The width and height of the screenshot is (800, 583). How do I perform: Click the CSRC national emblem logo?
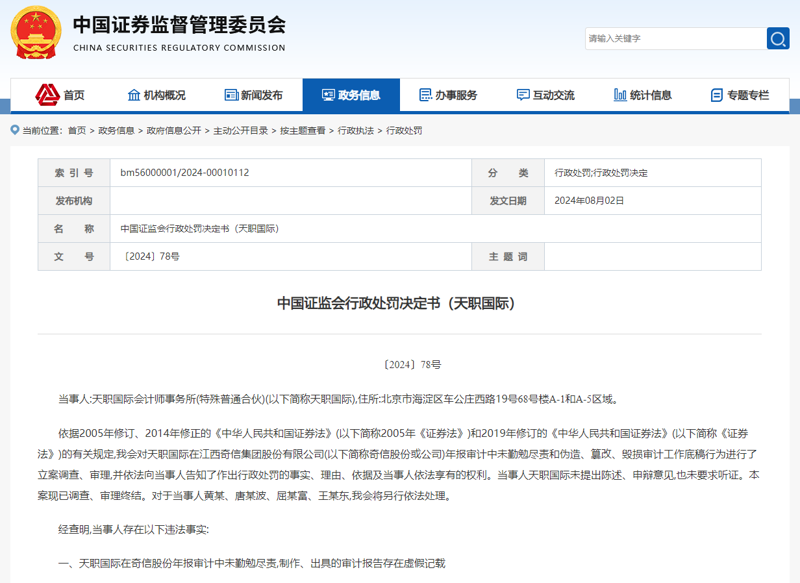[x=36, y=32]
